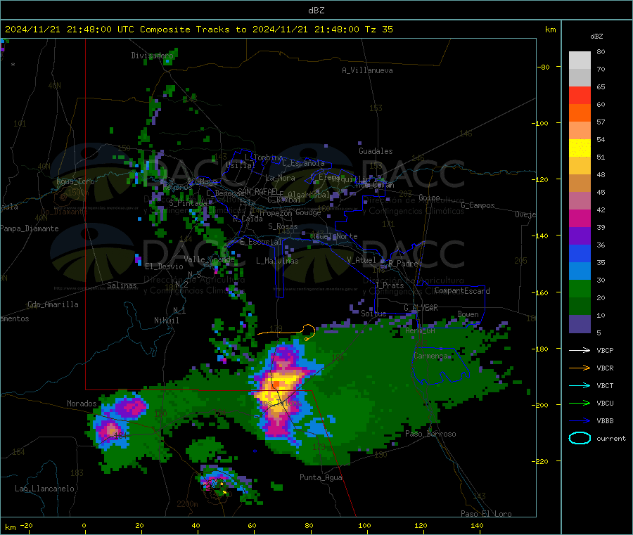Click the J_Prats label
633x535 pixels.
pyautogui.click(x=390, y=285)
